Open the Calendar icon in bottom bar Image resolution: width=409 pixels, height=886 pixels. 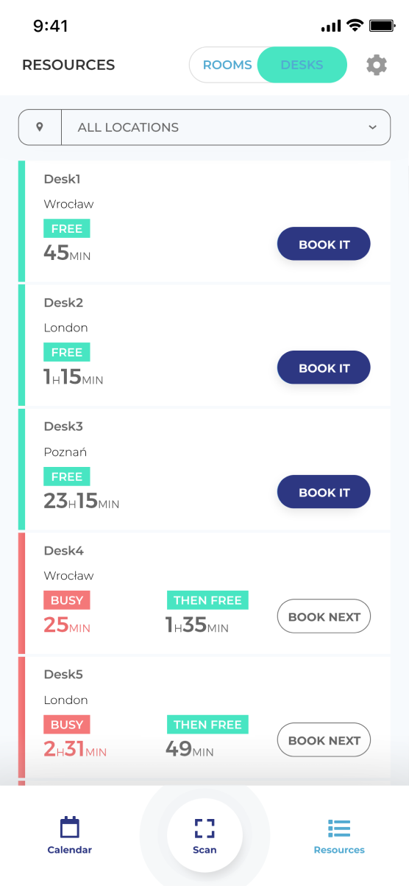click(x=70, y=827)
